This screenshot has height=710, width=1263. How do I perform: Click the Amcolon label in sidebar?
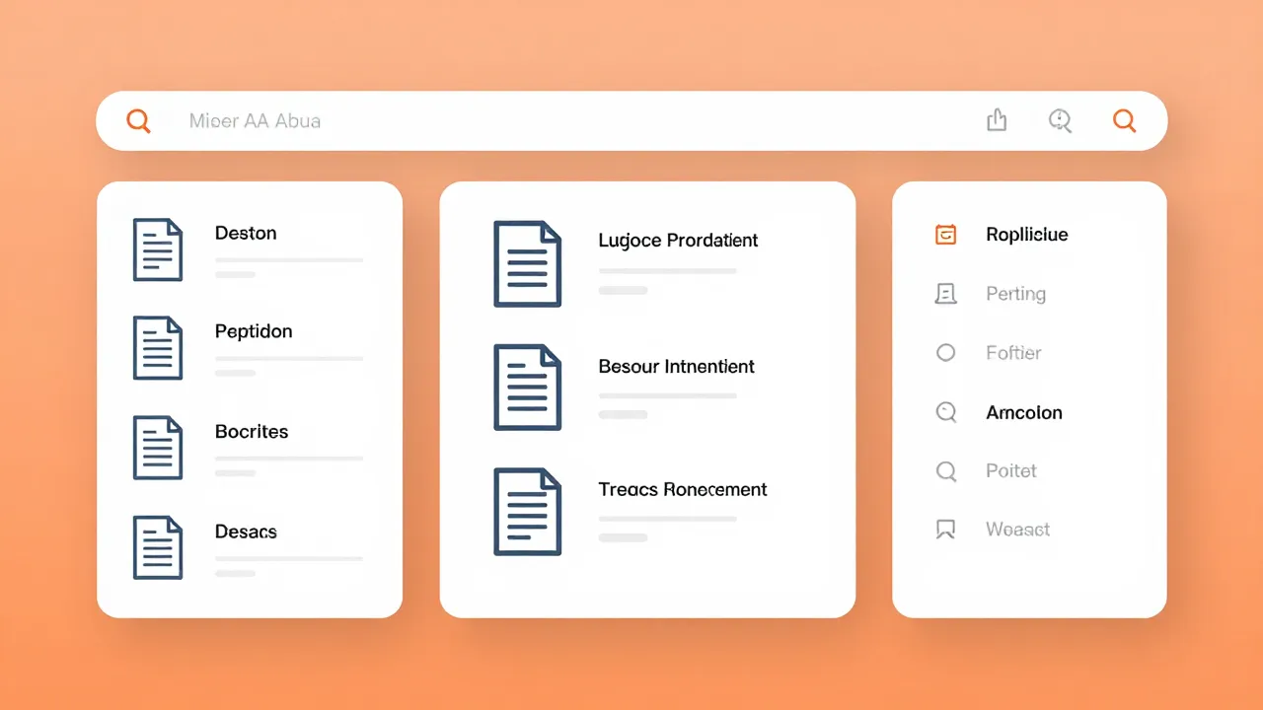click(1024, 413)
